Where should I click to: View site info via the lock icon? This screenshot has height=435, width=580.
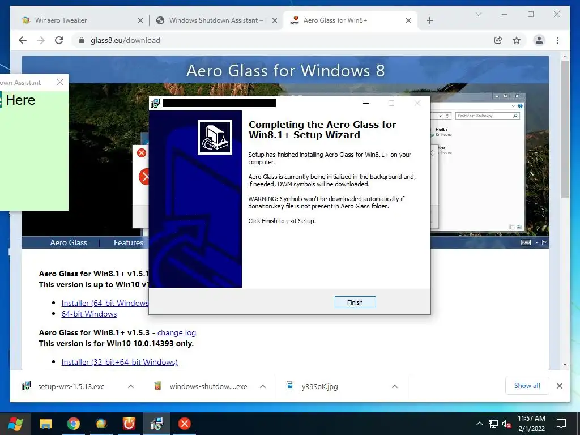point(82,40)
